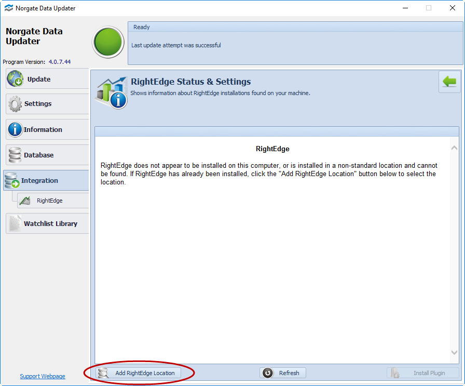Viewport: 465px width, 386px height.
Task: Click the Database cylinder icon
Action: [x=15, y=155]
